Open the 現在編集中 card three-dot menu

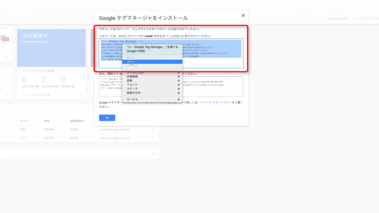[80, 36]
